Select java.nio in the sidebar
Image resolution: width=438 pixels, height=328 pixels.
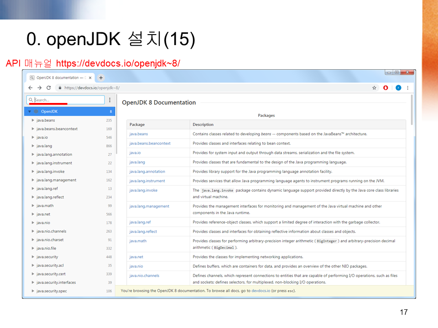[x=70, y=223]
